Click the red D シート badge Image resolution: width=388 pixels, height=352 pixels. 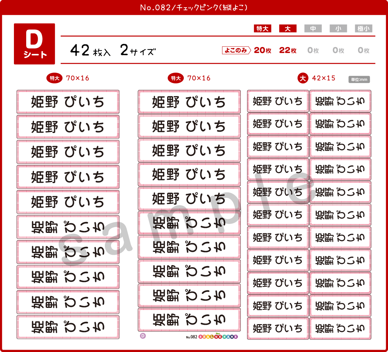click(34, 44)
